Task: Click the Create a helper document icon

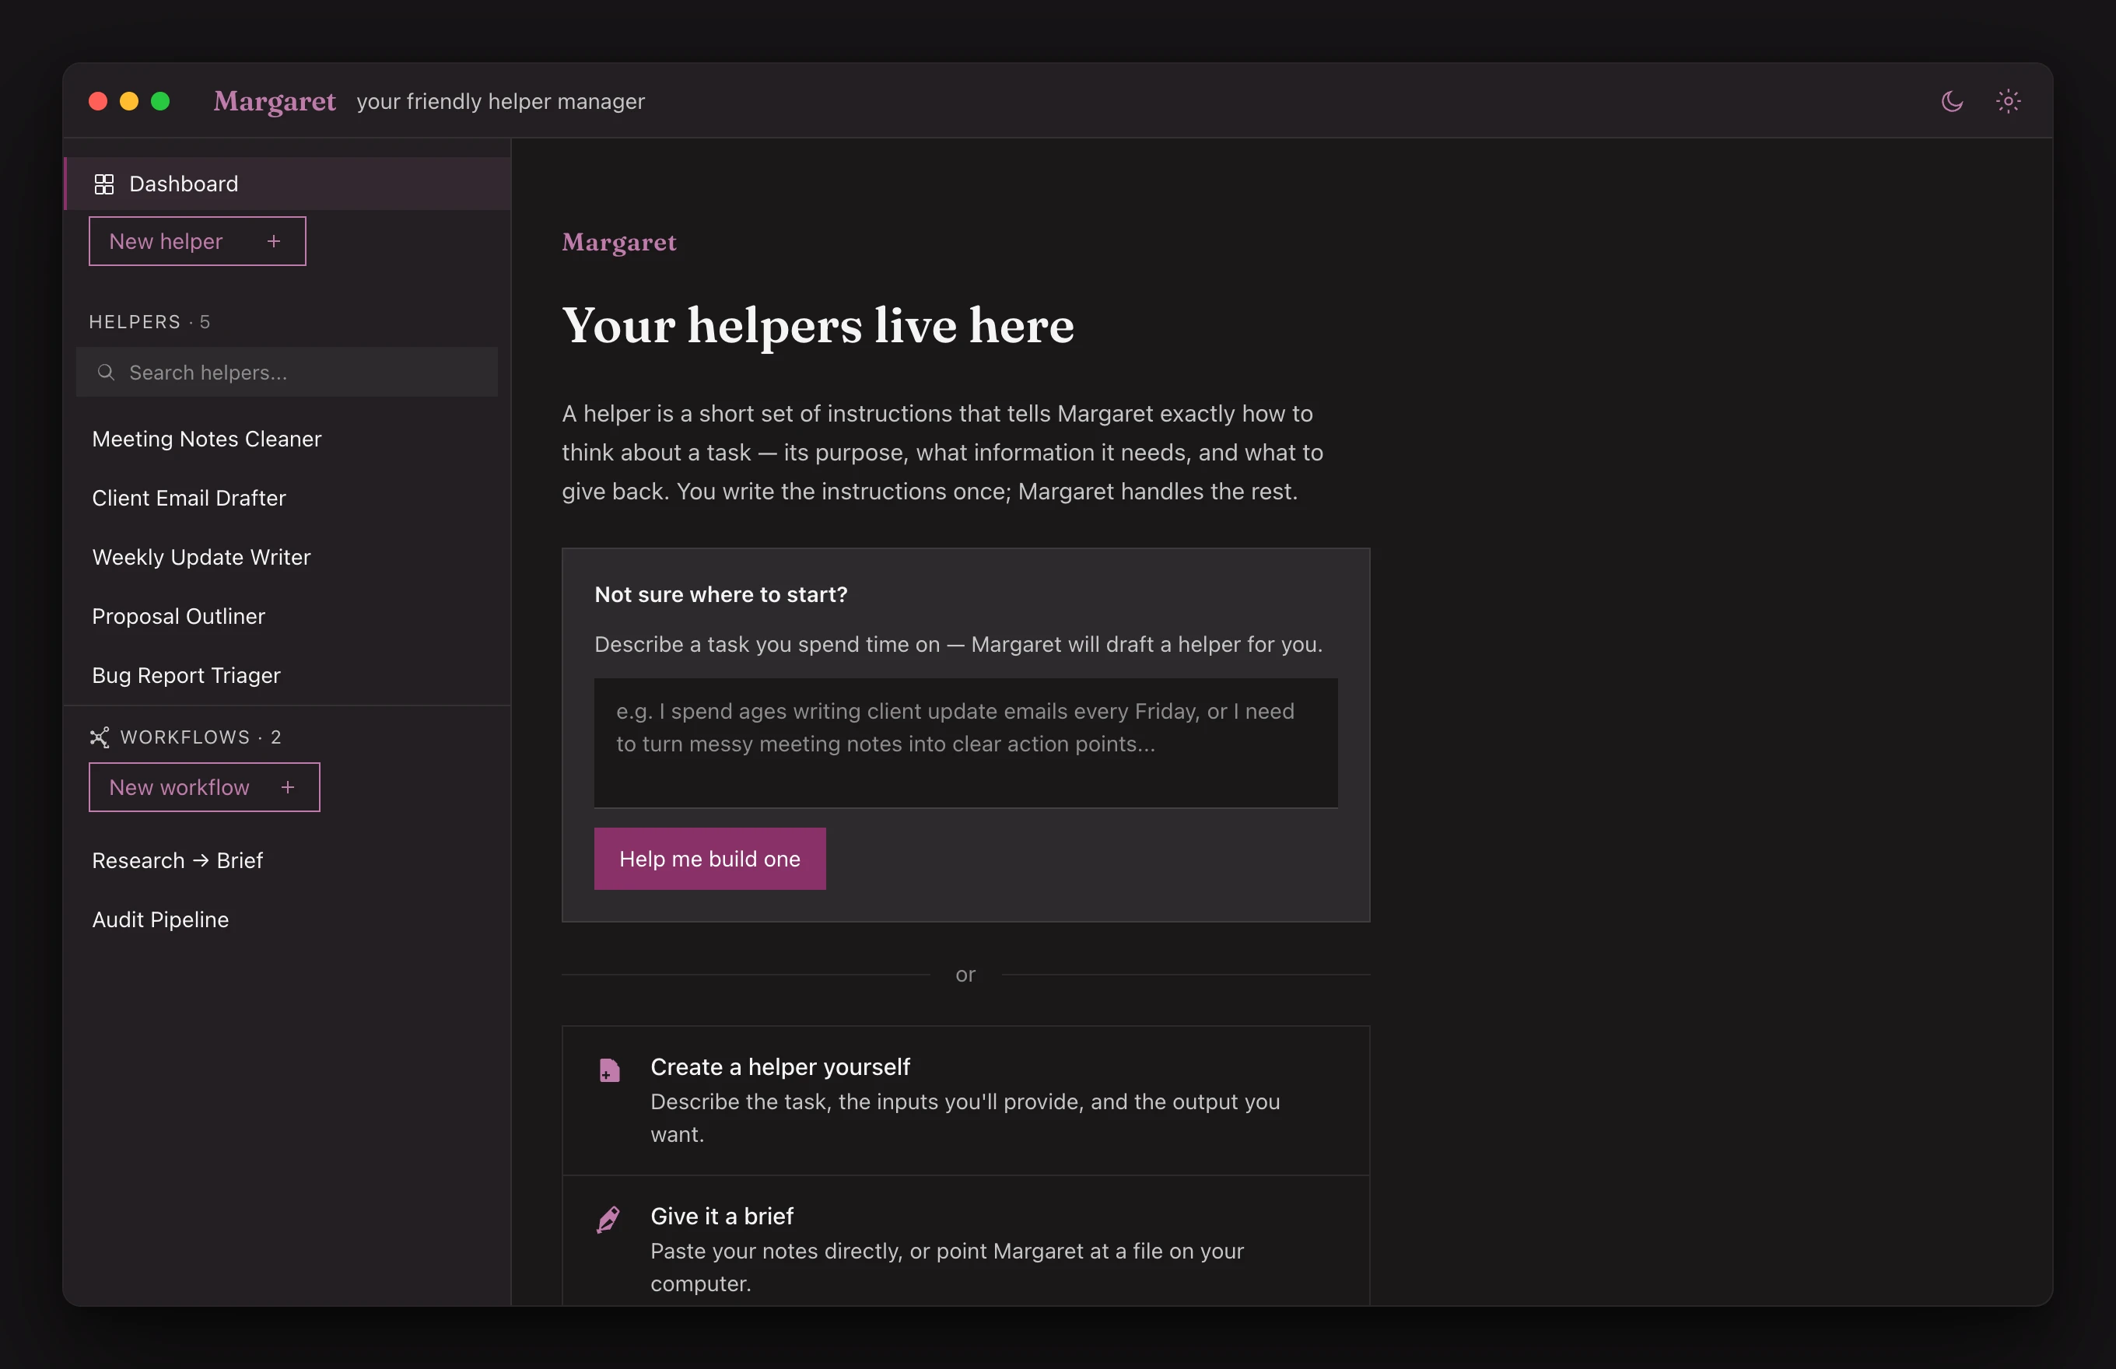Action: pos(609,1070)
